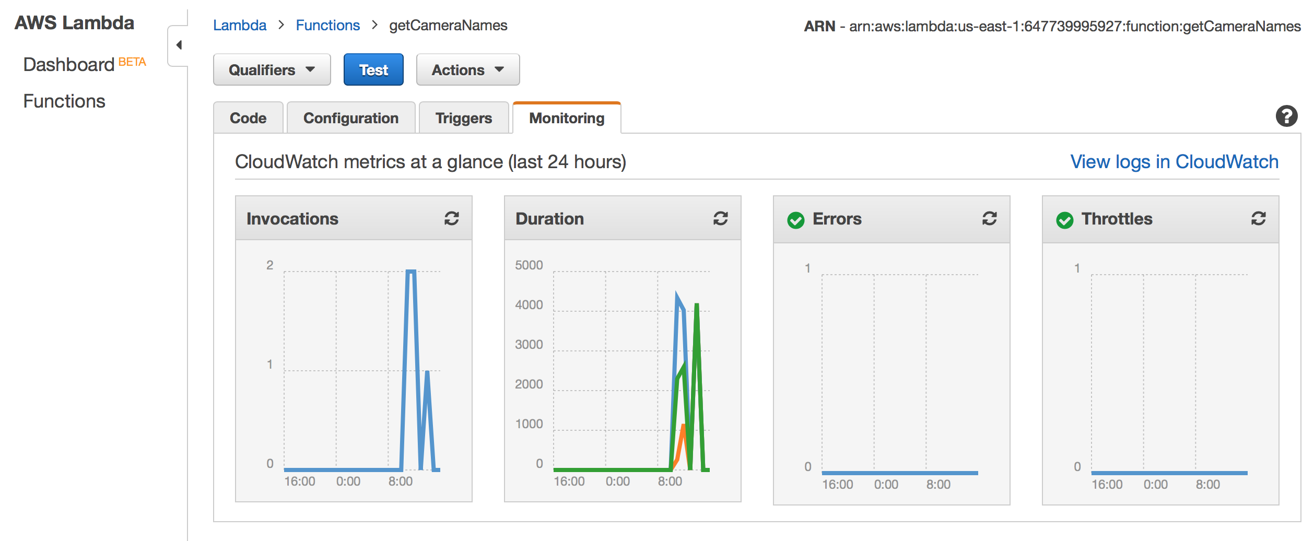Open the Actions dropdown
This screenshot has width=1314, height=541.
tap(468, 69)
